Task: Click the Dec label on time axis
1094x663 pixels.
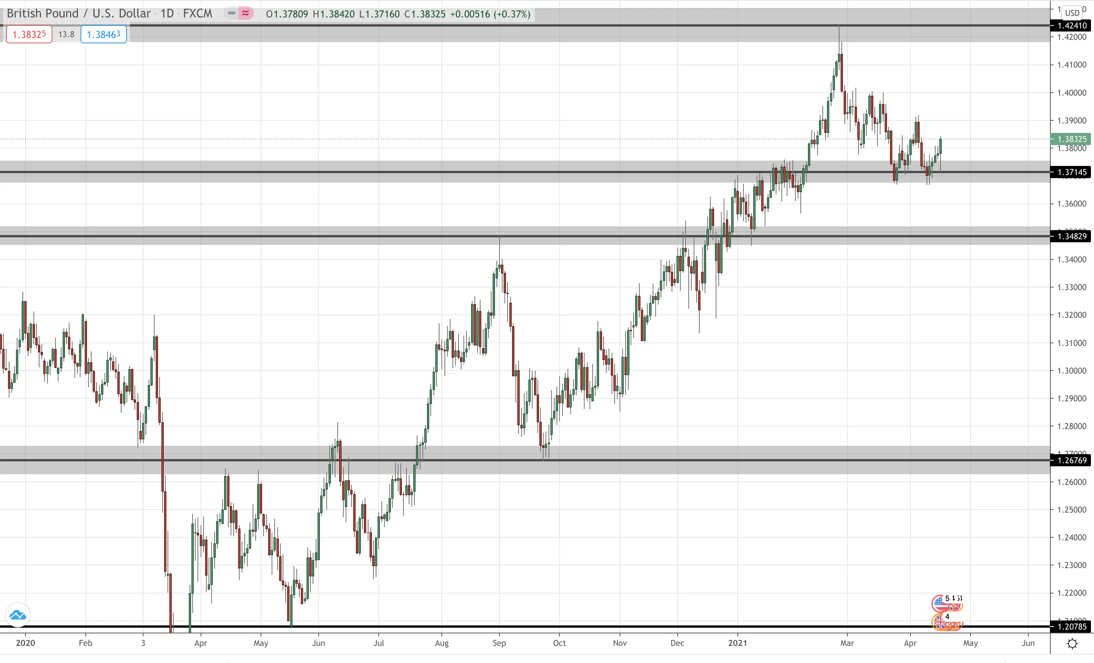Action: [677, 643]
